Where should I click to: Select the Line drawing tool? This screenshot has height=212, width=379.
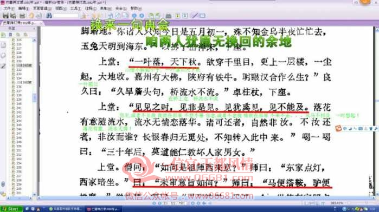195,16
